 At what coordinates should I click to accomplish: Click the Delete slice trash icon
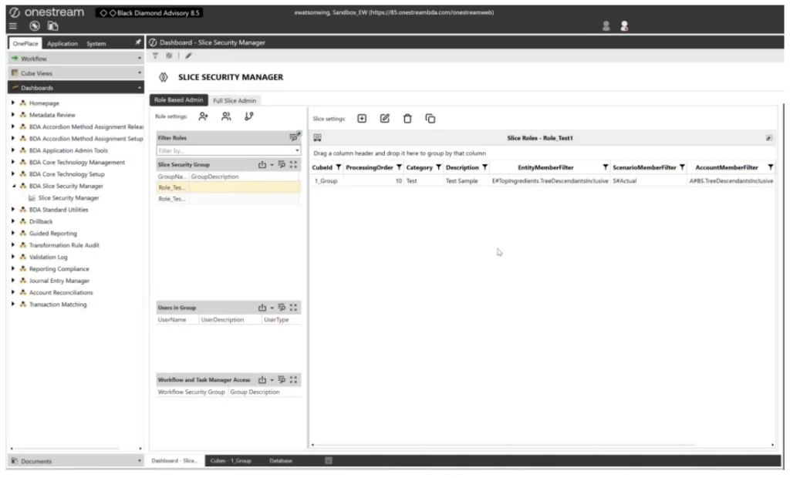[x=407, y=119]
